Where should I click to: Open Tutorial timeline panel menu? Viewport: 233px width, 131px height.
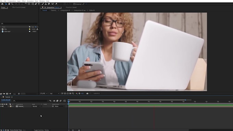pos(12,97)
